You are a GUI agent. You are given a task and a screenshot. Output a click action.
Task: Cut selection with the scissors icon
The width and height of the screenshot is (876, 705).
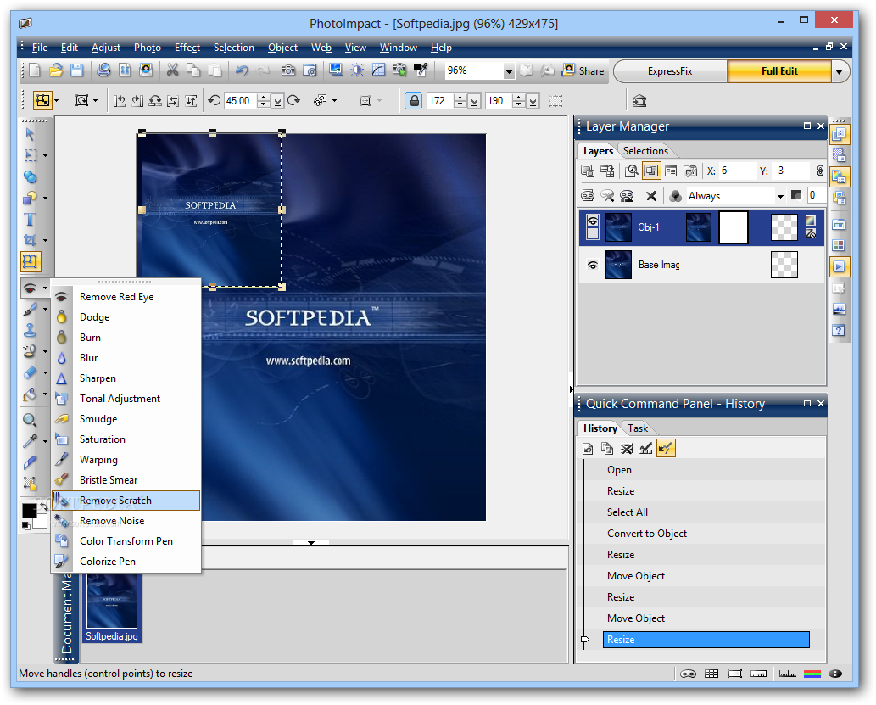click(173, 70)
